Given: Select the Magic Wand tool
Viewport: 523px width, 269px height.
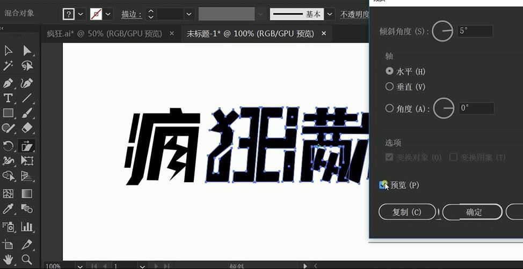Looking at the screenshot, I should pos(8,65).
